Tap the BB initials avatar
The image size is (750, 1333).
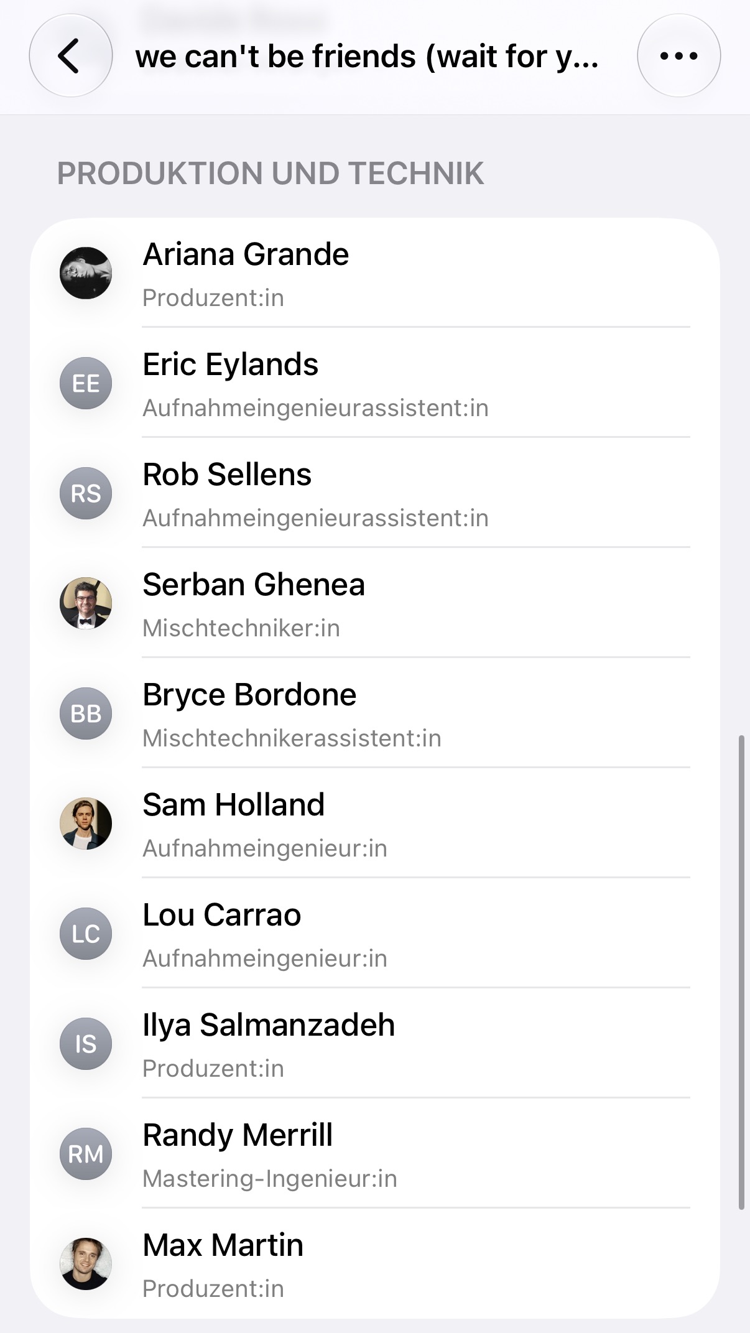86,713
